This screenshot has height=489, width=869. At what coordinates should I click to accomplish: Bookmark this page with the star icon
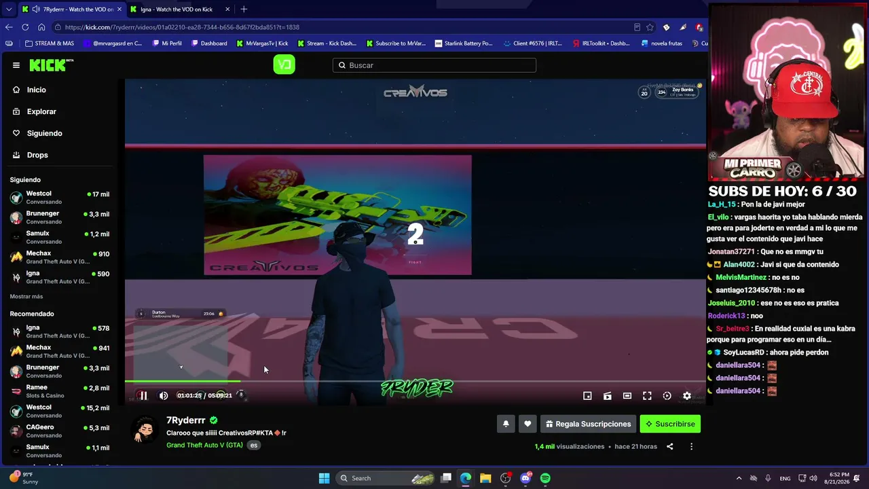[650, 27]
